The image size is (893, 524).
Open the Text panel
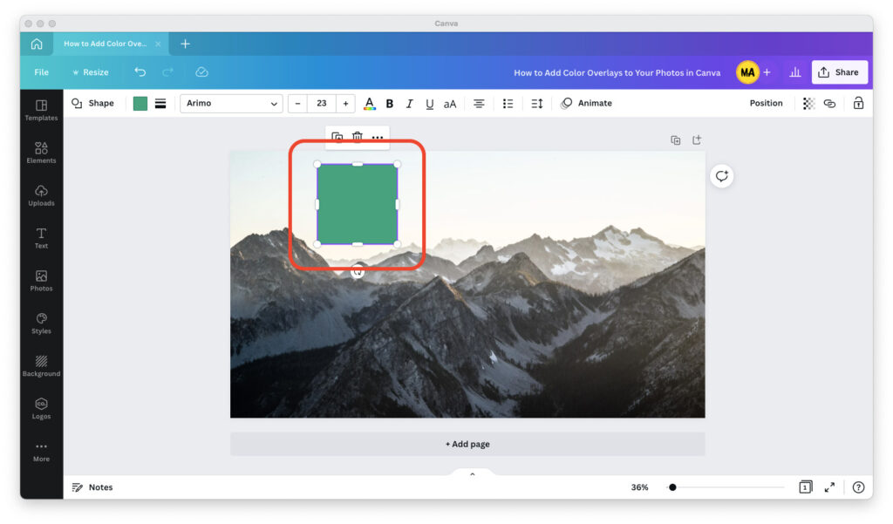41,238
